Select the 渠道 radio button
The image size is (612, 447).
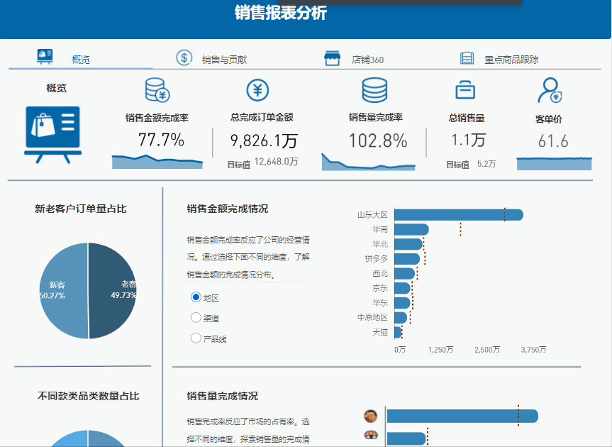point(196,317)
